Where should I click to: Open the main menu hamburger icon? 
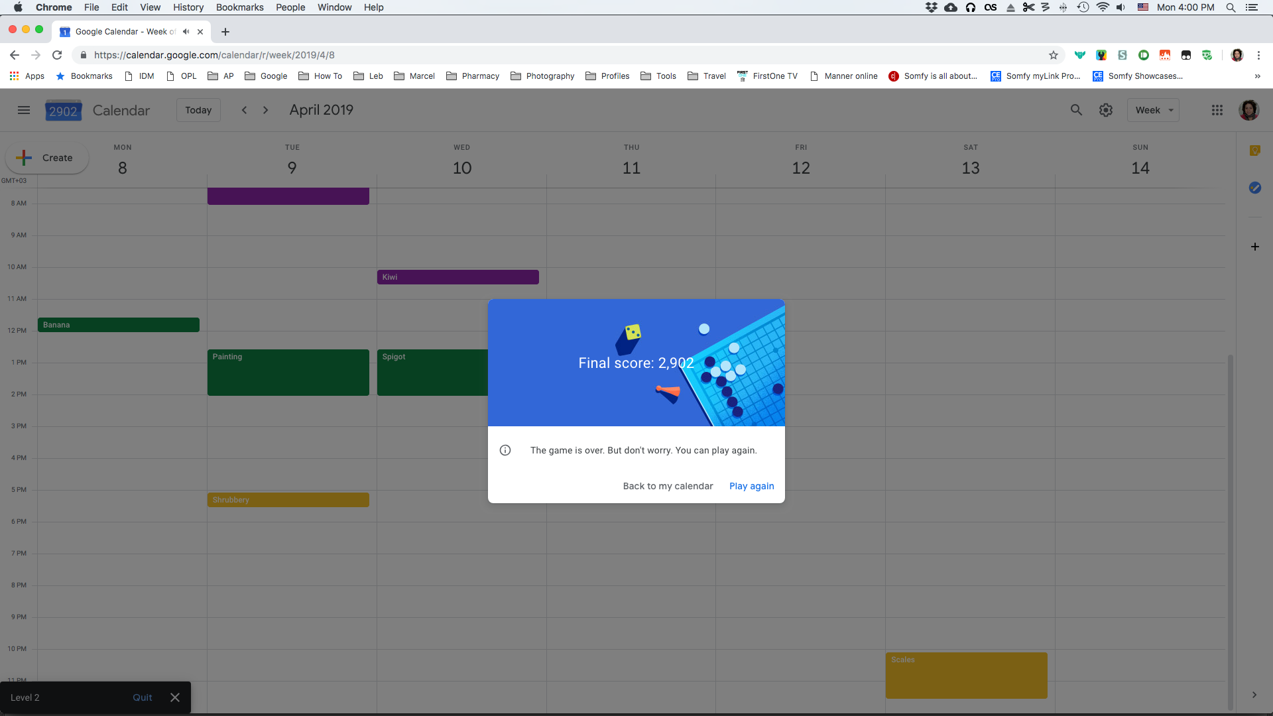[x=24, y=110]
